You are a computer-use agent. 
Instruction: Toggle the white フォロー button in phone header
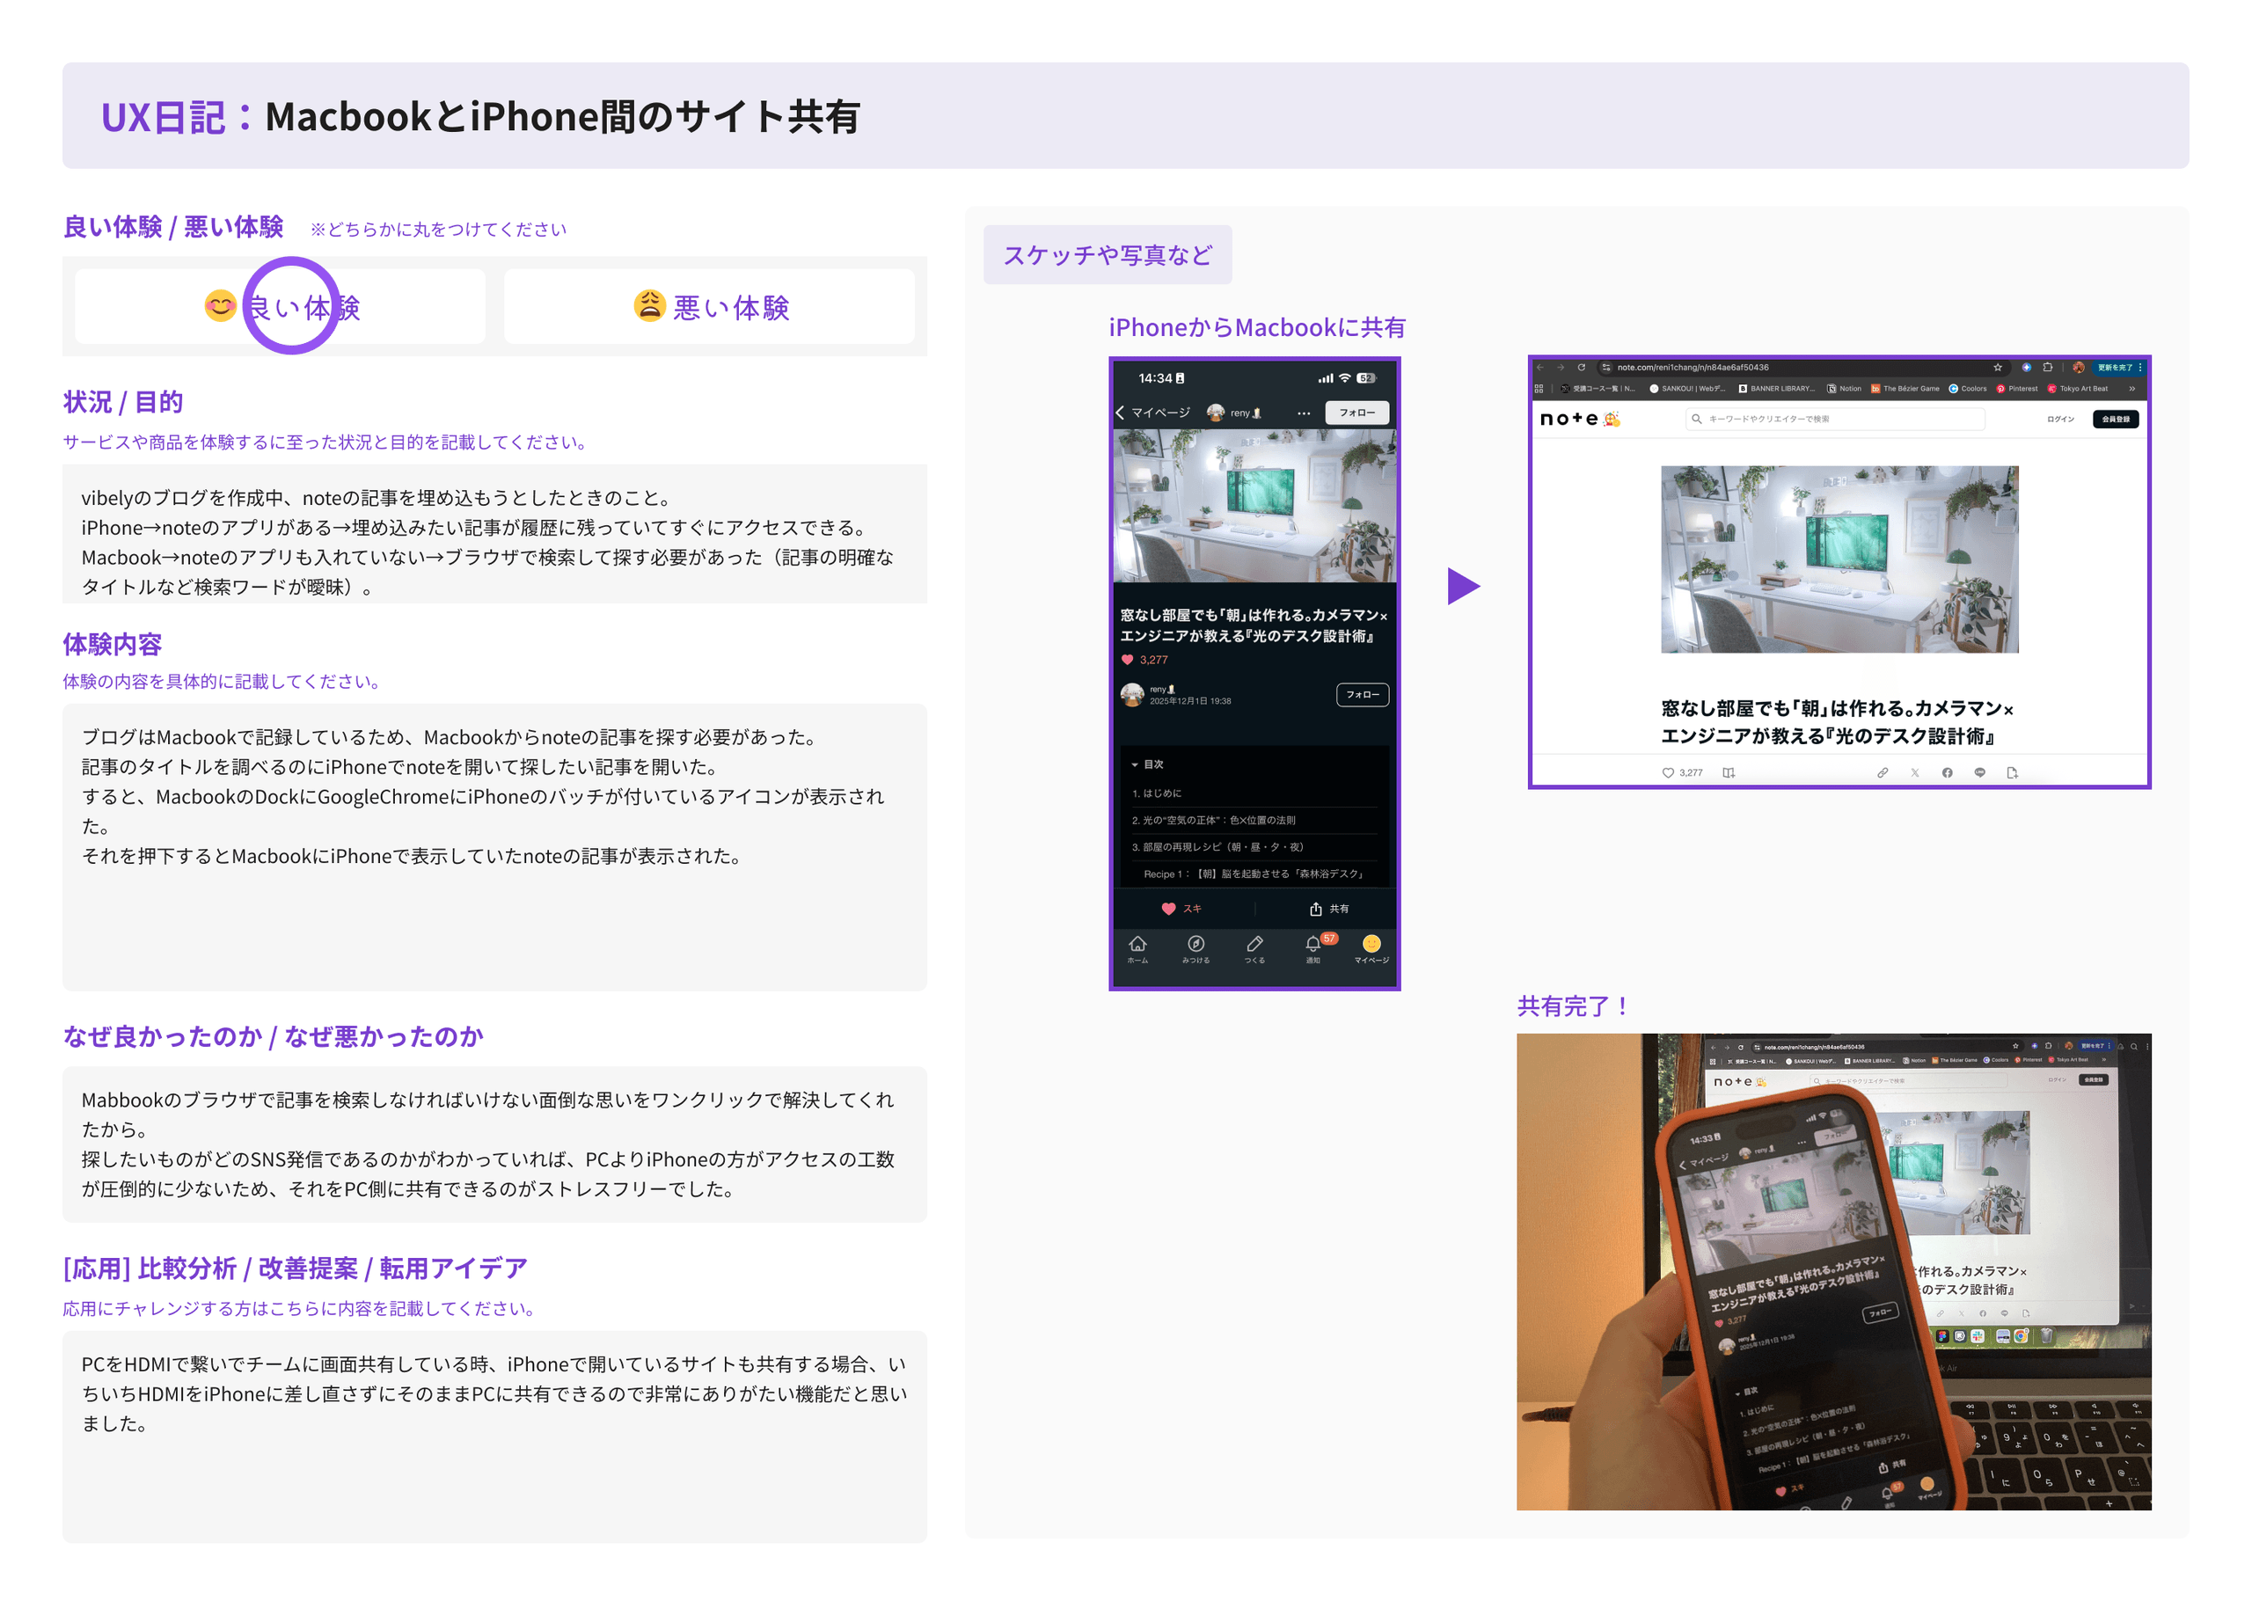[1357, 413]
